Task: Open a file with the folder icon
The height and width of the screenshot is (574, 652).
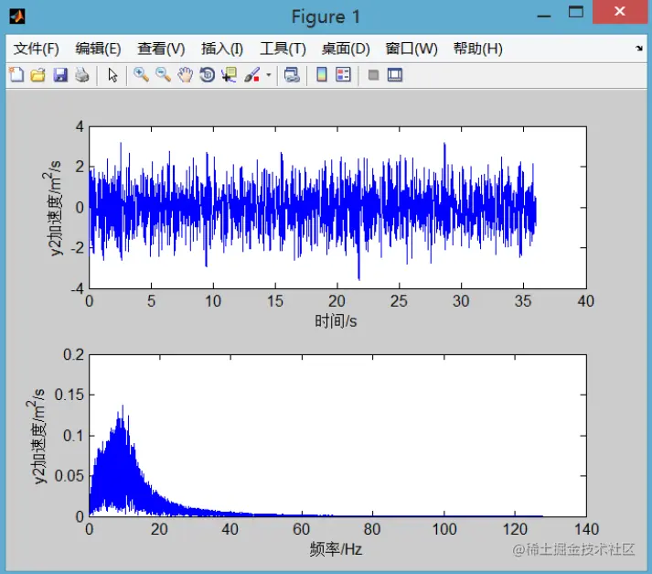Action: tap(37, 75)
